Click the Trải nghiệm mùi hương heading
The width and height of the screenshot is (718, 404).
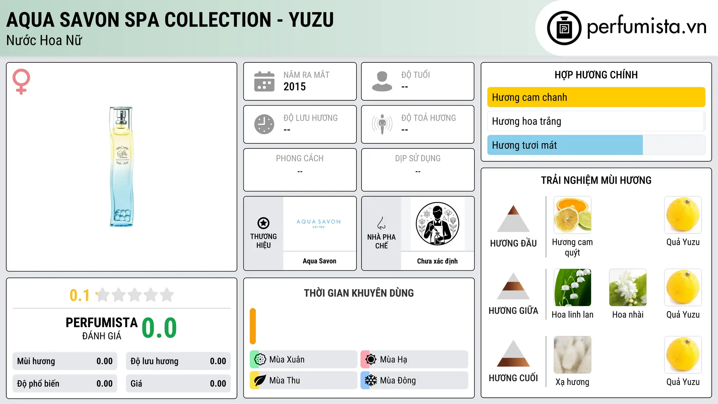point(596,180)
